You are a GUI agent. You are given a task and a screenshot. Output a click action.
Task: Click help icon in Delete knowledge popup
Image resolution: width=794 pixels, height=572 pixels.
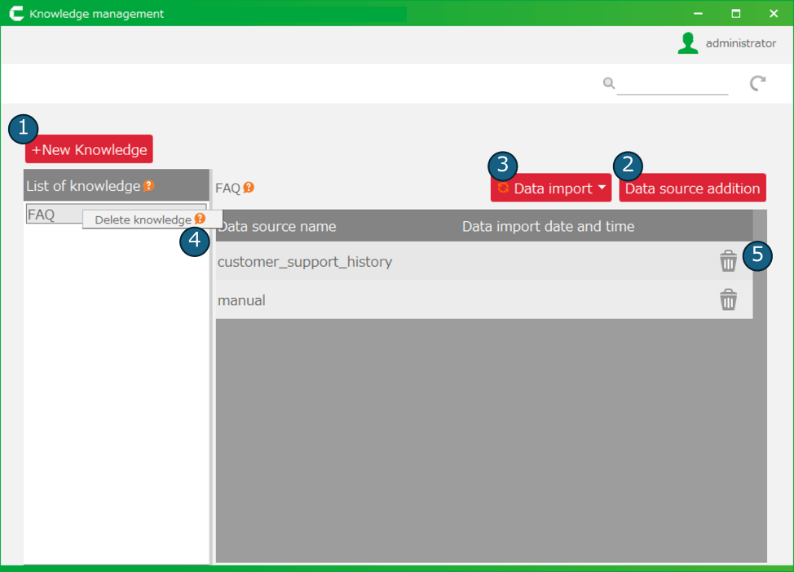click(200, 219)
